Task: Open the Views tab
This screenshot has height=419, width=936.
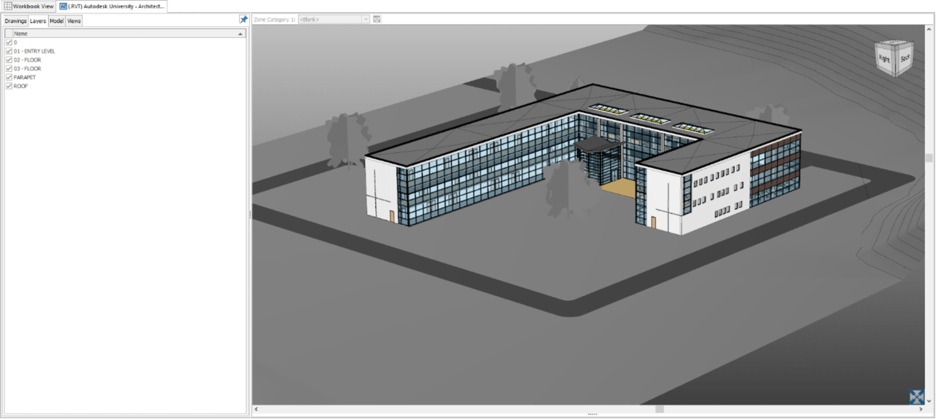Action: coord(74,20)
